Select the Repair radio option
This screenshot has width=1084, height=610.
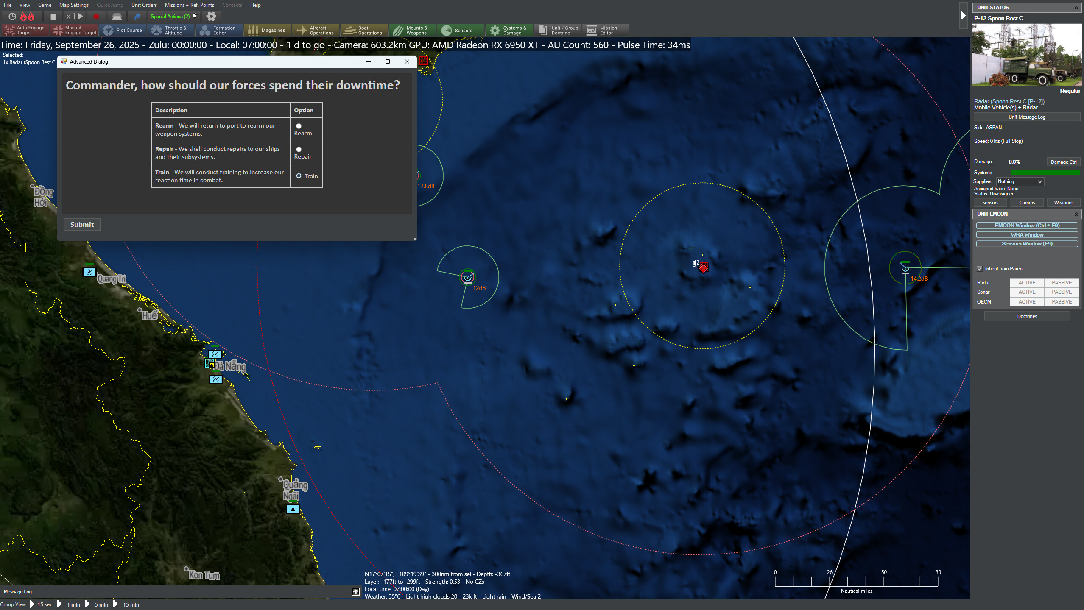point(299,149)
